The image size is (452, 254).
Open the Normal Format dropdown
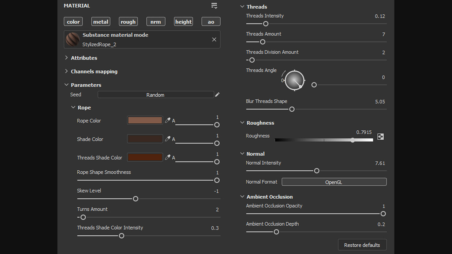click(x=334, y=182)
